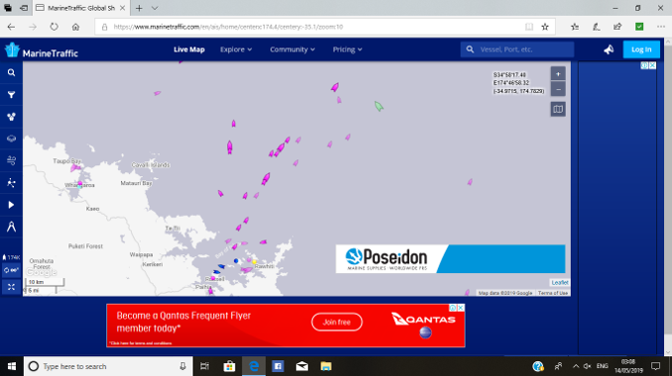Click the Log In button
This screenshot has width=672, height=376.
(641, 49)
